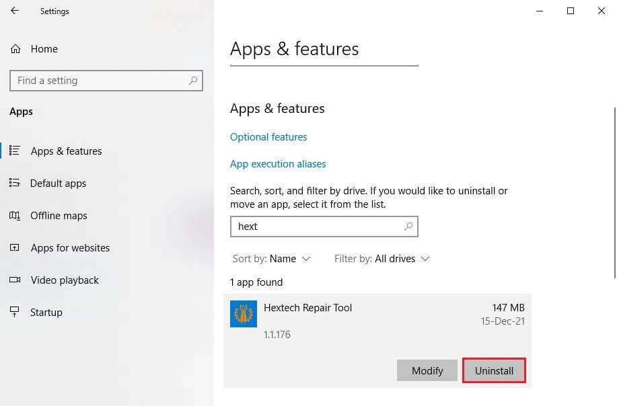Click the Startup icon
The image size is (617, 406).
(15, 312)
